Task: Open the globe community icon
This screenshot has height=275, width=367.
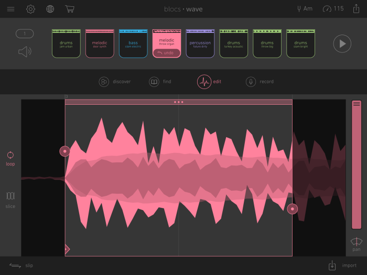Action: [x=50, y=9]
